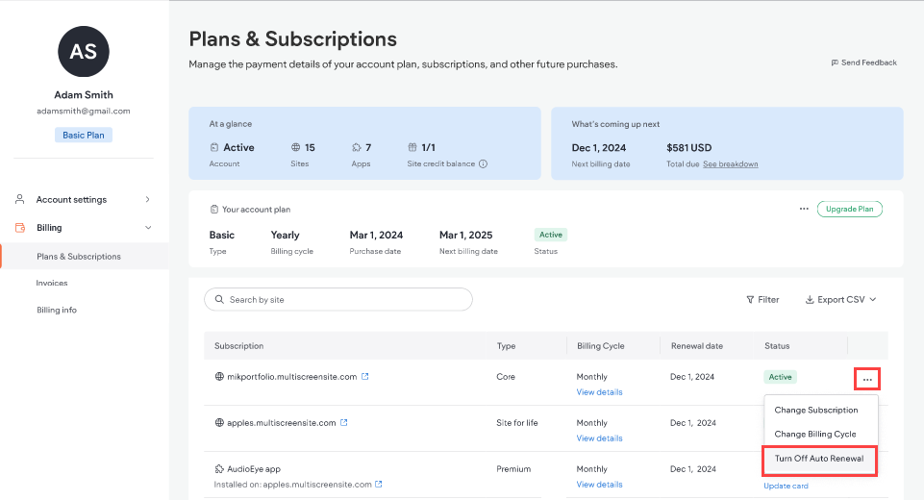Click the AS profile avatar
Screen dimensions: 924x500
pyautogui.click(x=84, y=51)
